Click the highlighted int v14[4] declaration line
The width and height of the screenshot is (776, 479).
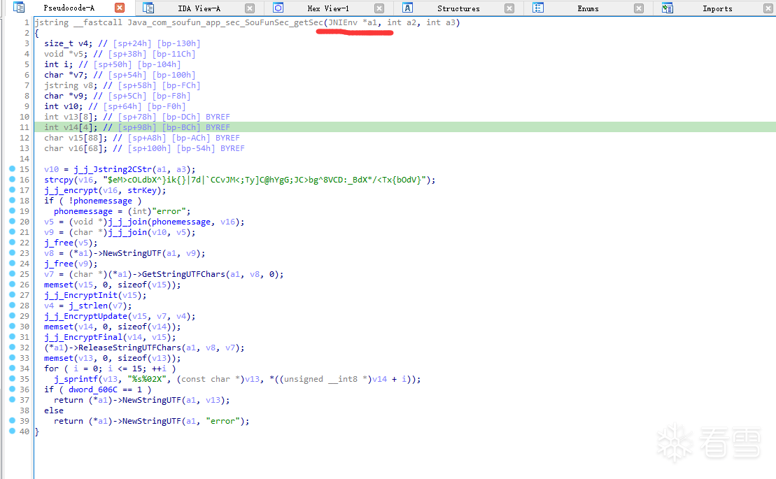(x=405, y=127)
